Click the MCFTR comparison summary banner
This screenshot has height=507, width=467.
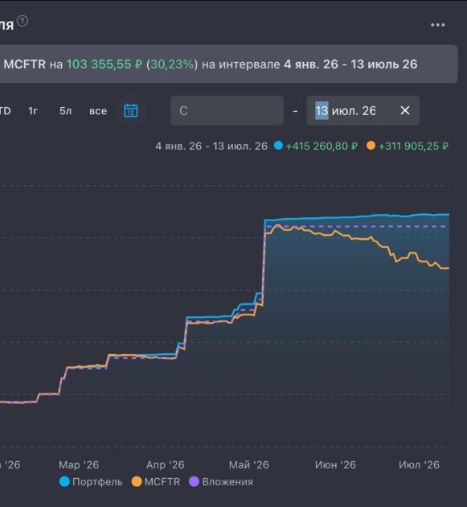[228, 64]
